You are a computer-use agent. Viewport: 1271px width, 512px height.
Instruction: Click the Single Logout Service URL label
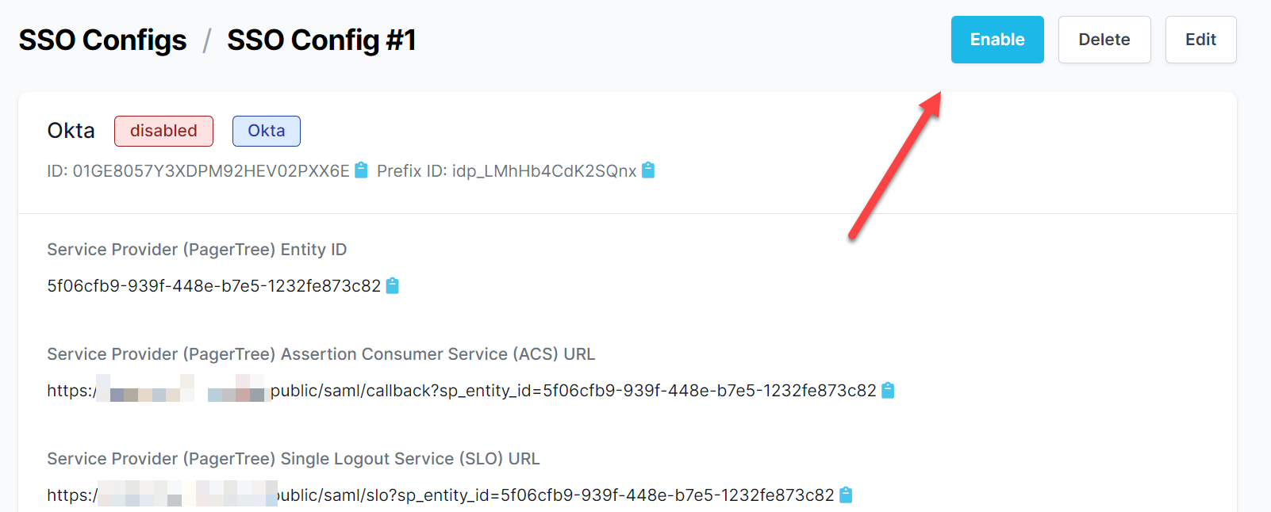point(293,459)
